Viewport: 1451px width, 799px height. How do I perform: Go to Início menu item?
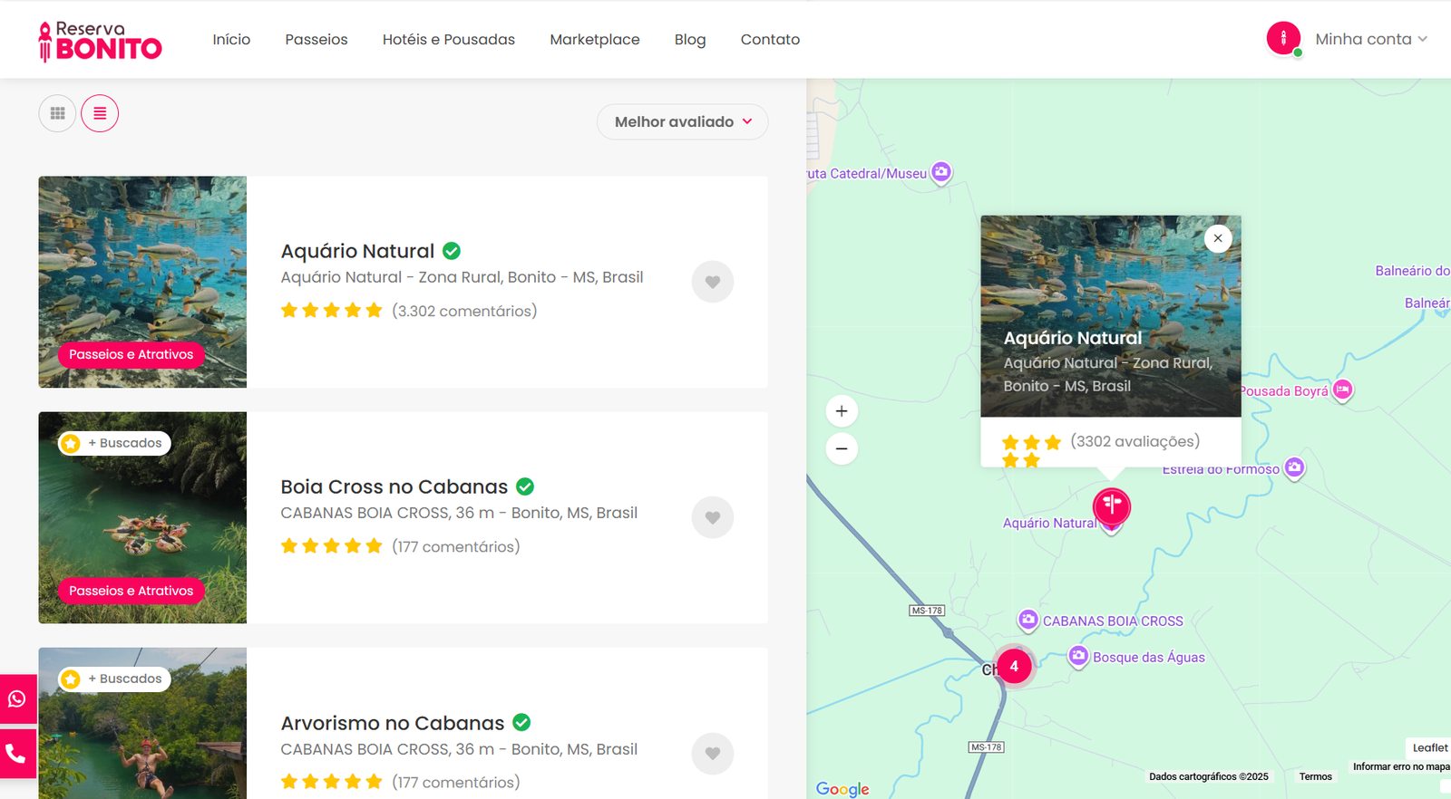tap(231, 39)
